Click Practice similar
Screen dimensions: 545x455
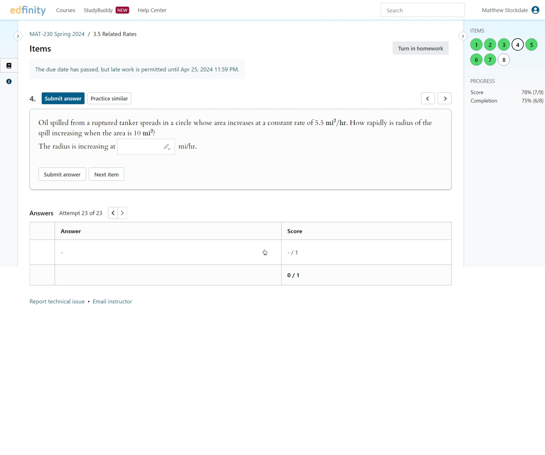pos(109,99)
